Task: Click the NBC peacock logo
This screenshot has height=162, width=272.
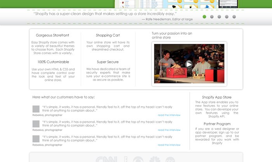Action: click(x=155, y=159)
